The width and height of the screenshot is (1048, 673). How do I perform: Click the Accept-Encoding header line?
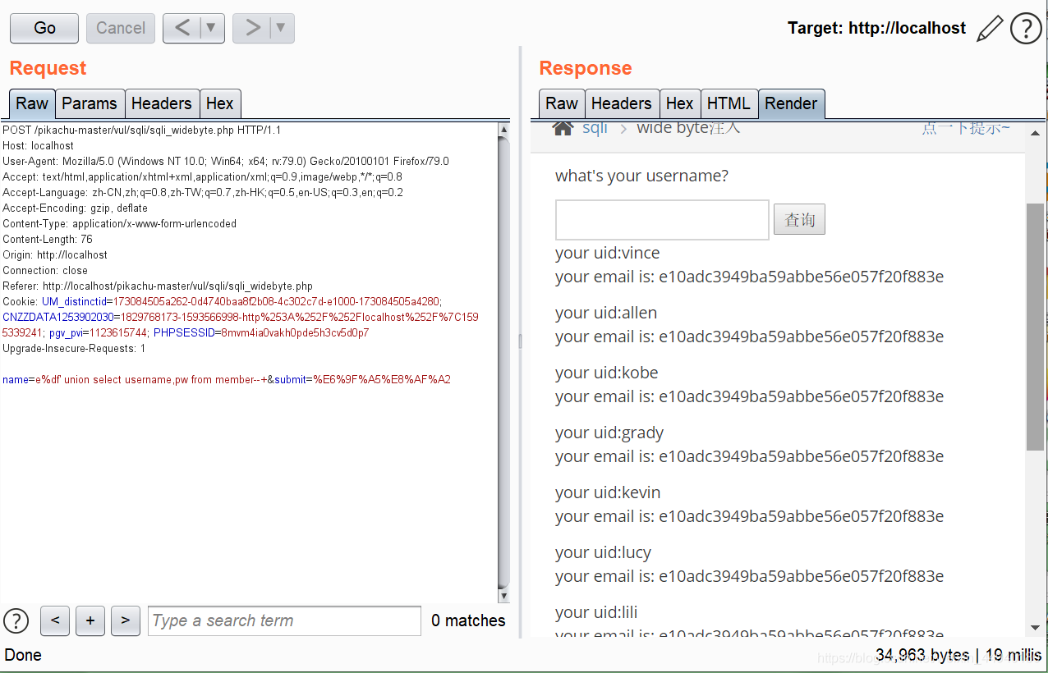click(76, 208)
